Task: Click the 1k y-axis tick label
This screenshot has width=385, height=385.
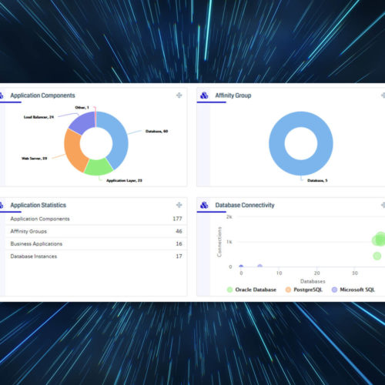Action: pyautogui.click(x=229, y=242)
